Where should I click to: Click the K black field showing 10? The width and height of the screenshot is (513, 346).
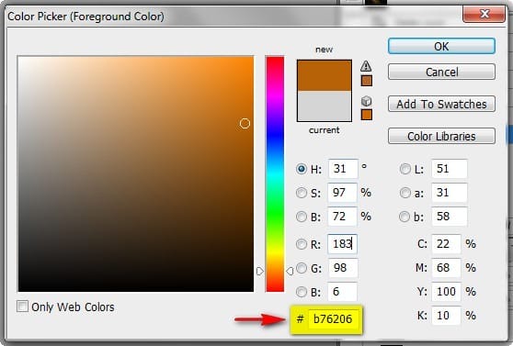446,316
